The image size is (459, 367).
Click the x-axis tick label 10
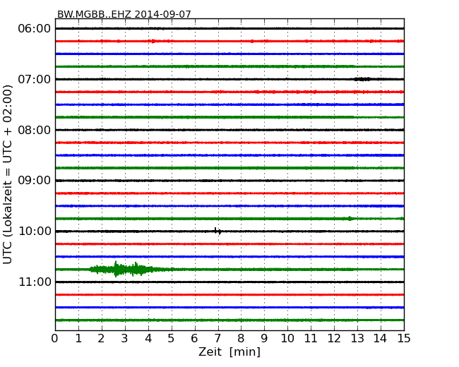[x=287, y=339]
